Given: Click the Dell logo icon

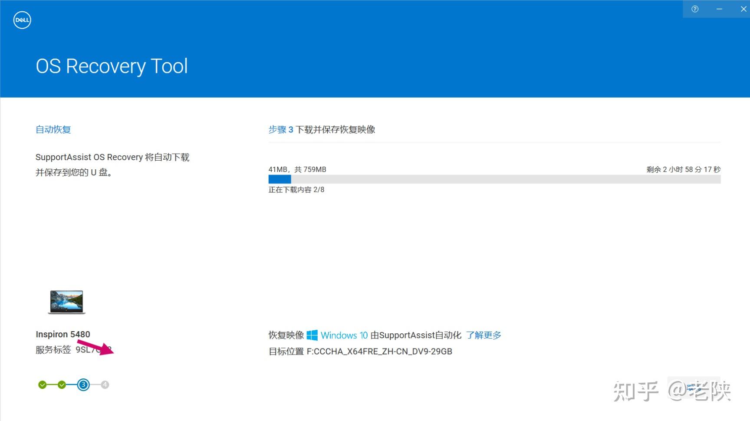Looking at the screenshot, I should point(22,20).
